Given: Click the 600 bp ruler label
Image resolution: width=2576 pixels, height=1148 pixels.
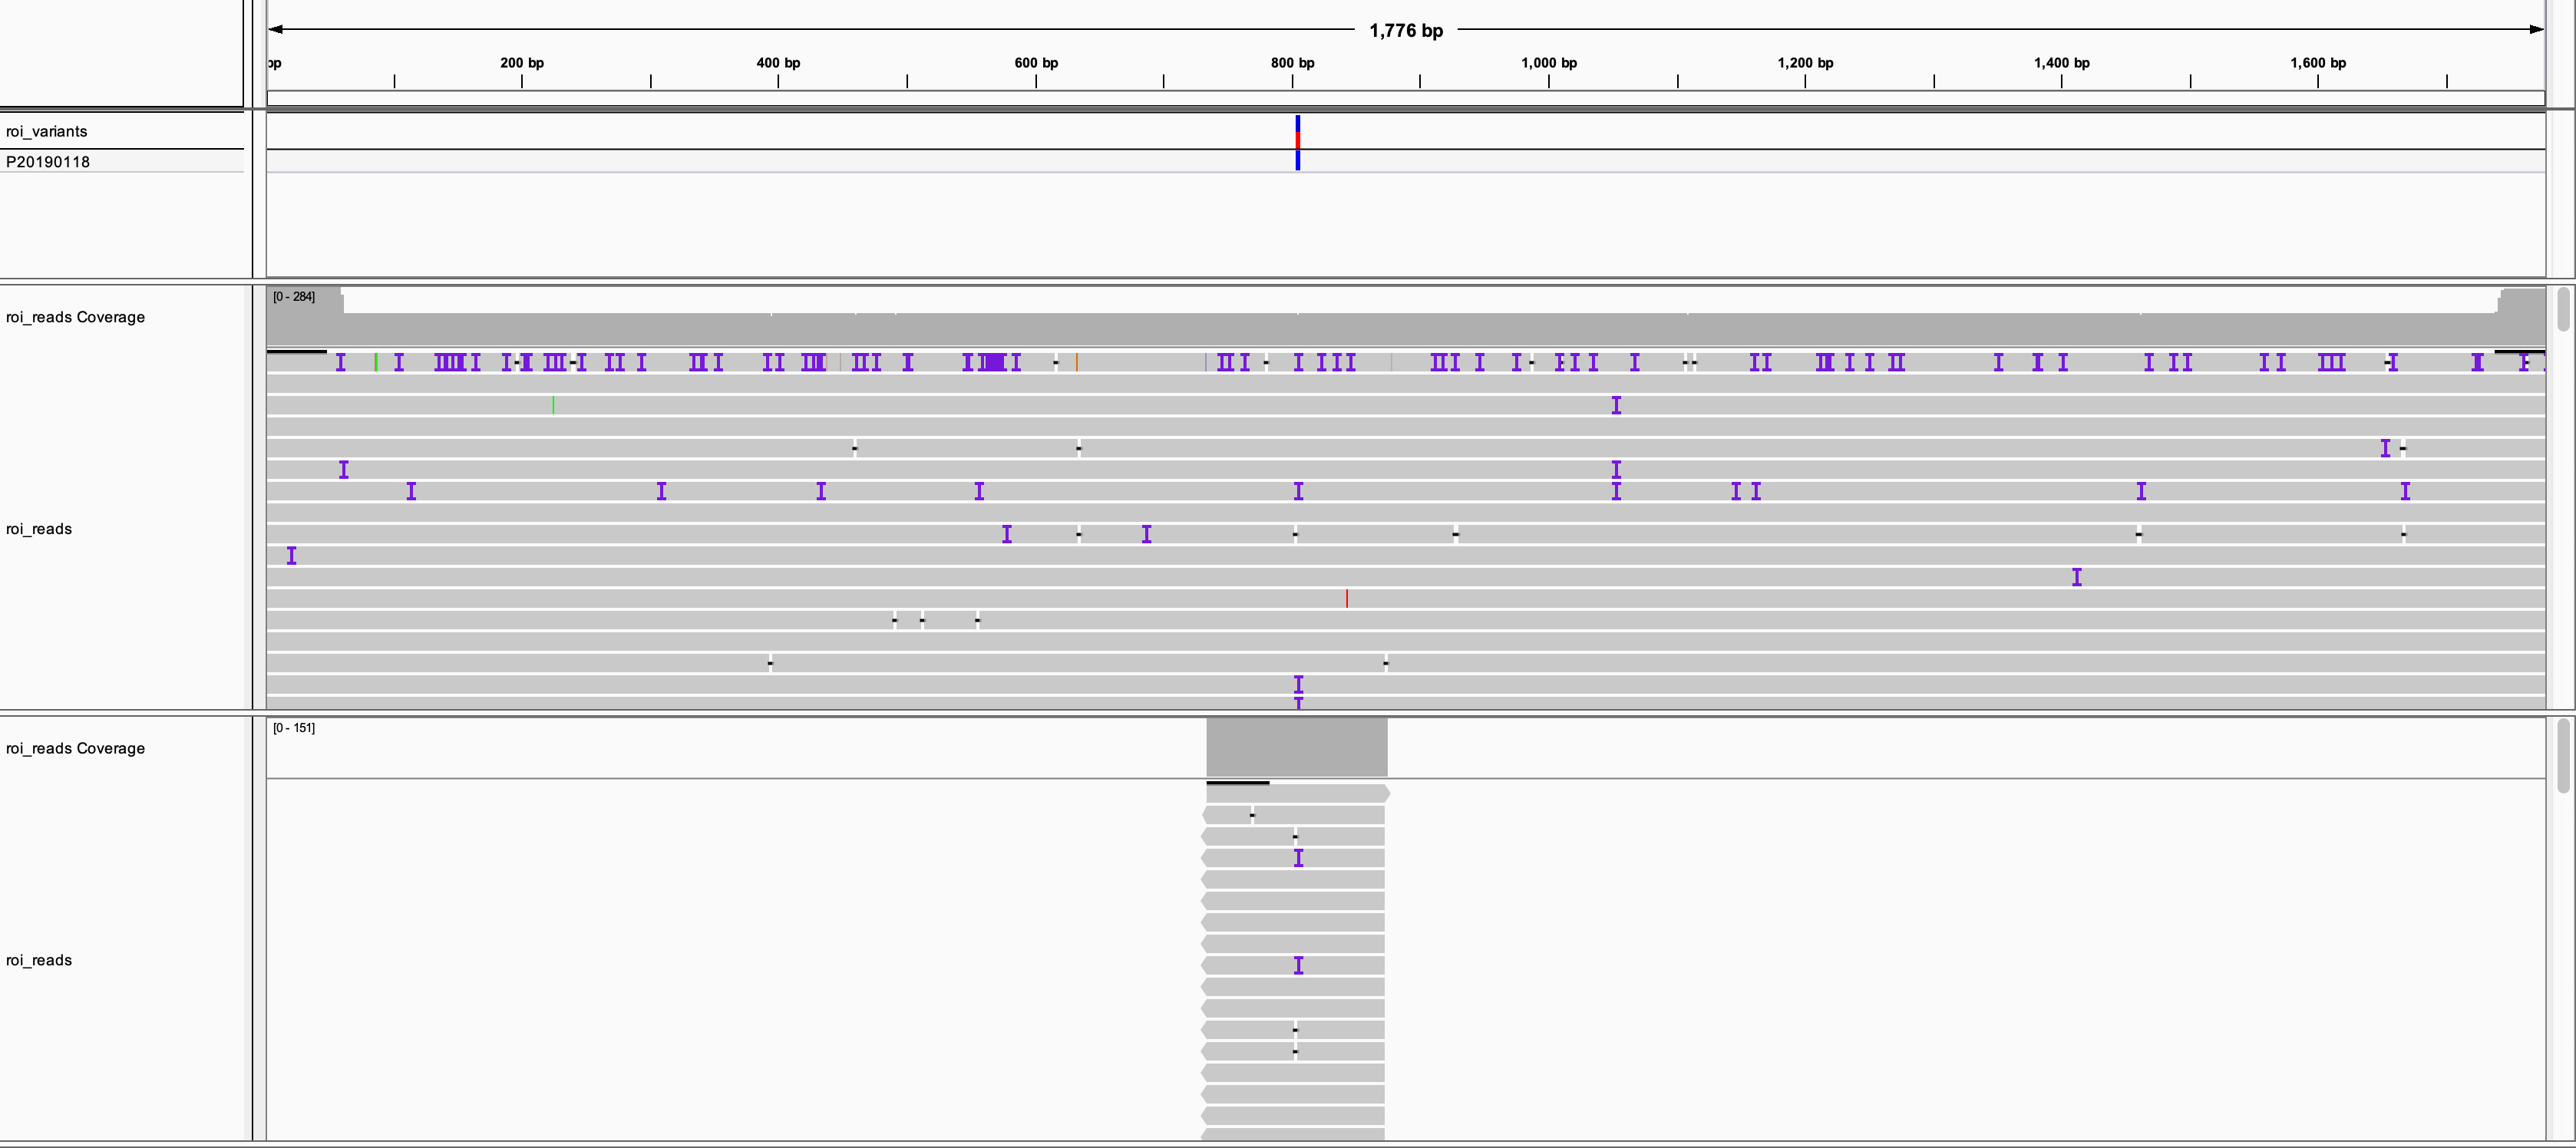Looking at the screenshot, I should point(1036,63).
